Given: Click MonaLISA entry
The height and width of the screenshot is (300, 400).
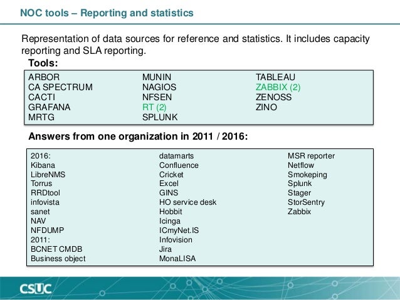Looking at the screenshot, I should [177, 259].
